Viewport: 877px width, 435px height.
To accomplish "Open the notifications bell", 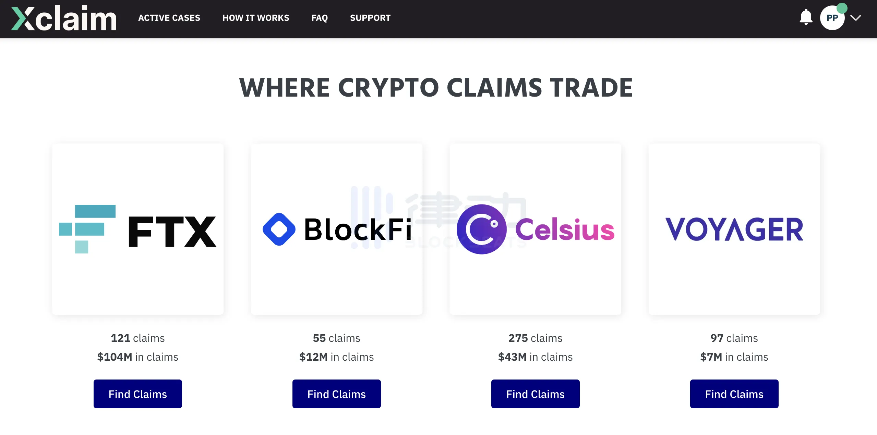I will pos(806,17).
